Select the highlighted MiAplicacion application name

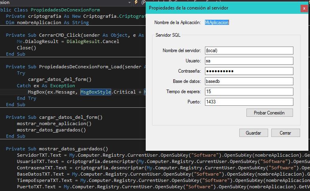click(x=217, y=22)
